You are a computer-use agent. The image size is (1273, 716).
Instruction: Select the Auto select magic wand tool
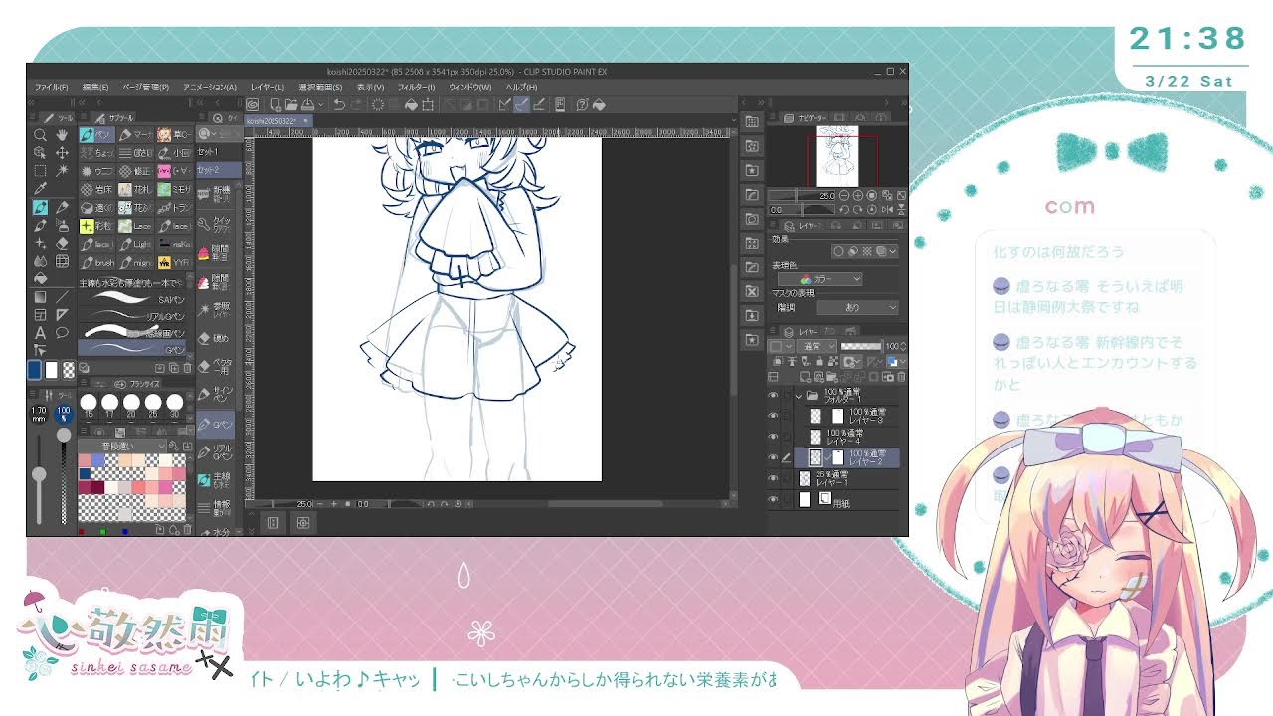tap(62, 171)
